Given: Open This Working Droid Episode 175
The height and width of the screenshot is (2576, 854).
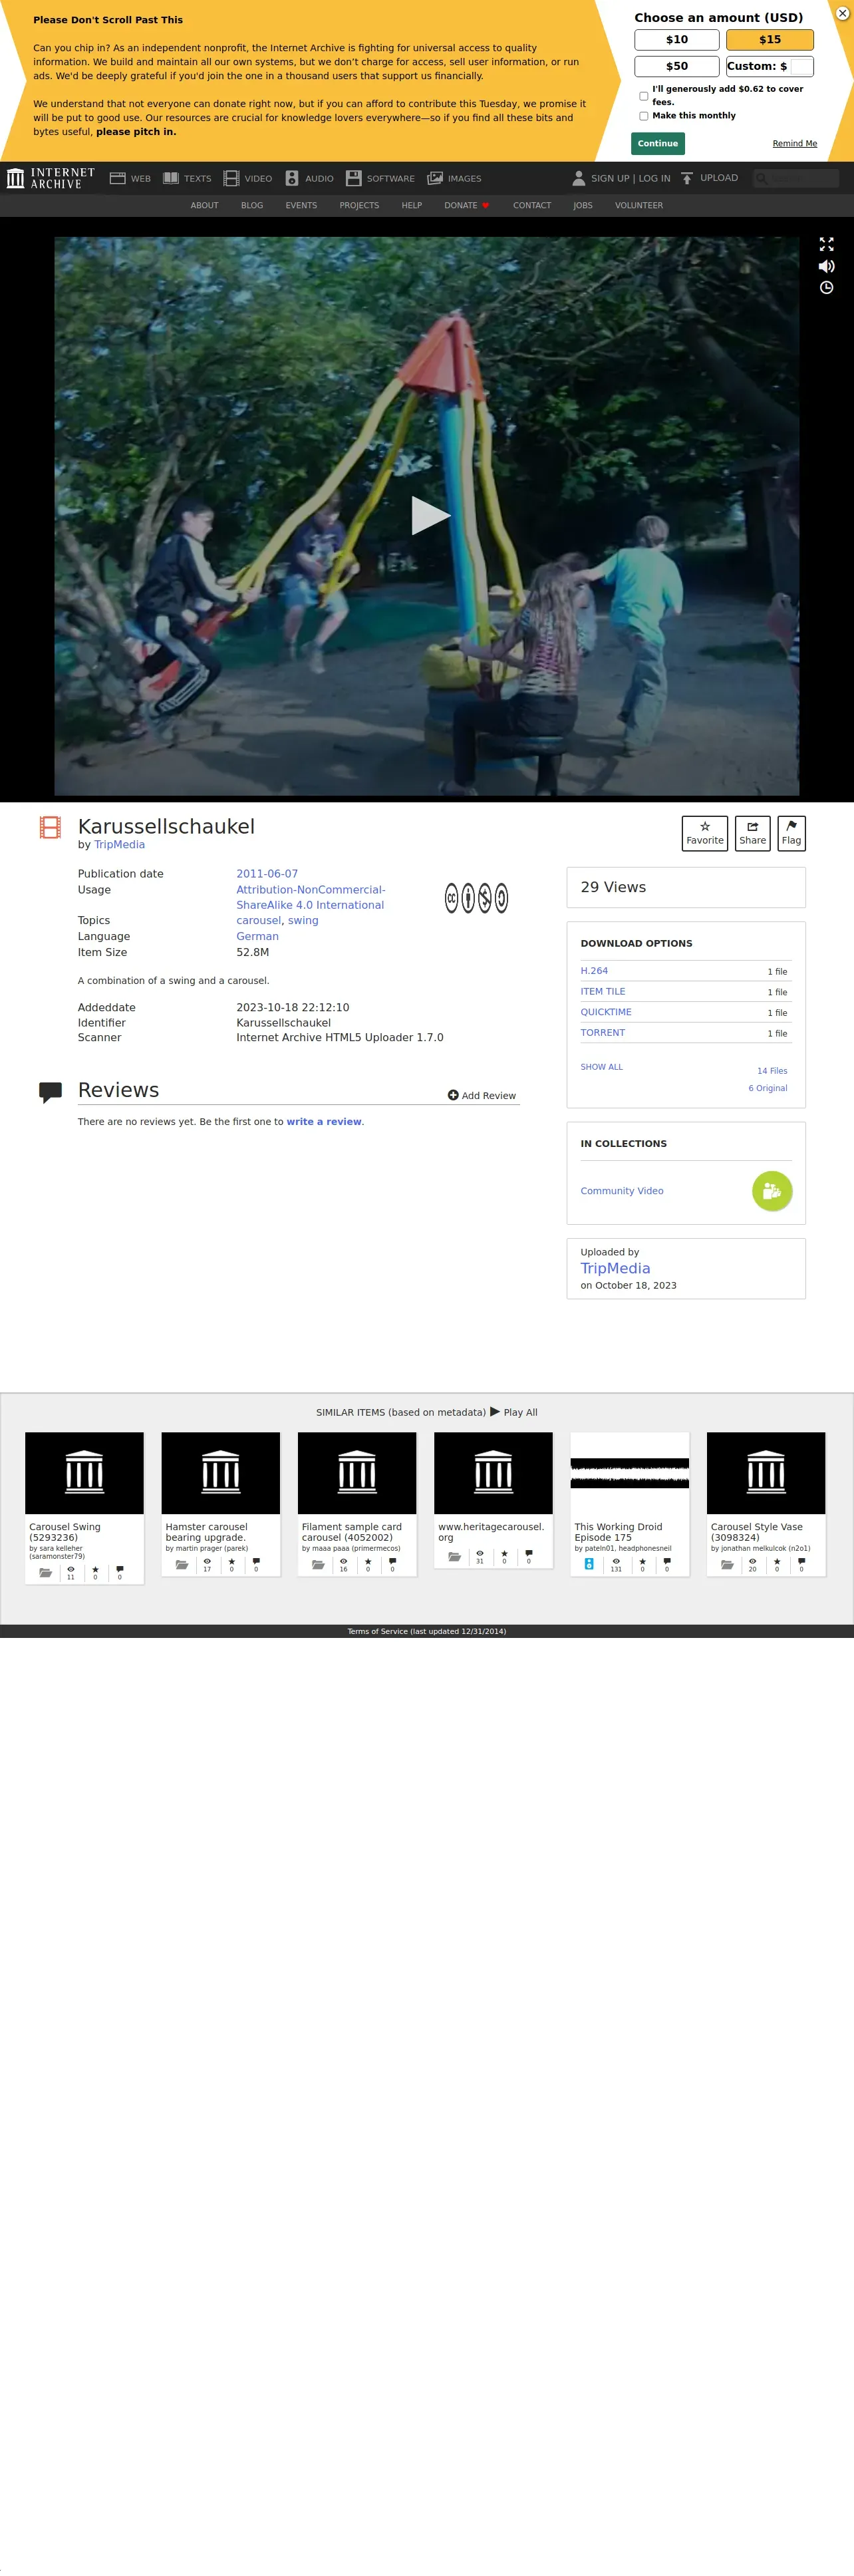Looking at the screenshot, I should click(629, 1504).
